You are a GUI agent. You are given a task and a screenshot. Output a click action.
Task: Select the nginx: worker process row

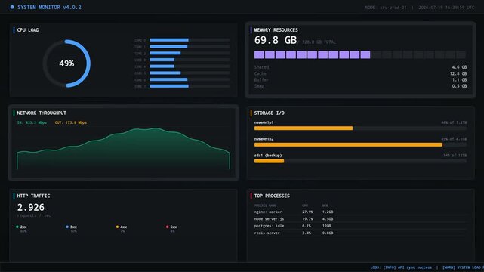coord(360,212)
